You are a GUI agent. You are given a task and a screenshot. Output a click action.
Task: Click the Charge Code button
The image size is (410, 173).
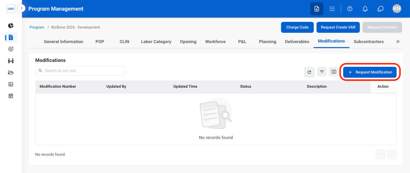[297, 27]
